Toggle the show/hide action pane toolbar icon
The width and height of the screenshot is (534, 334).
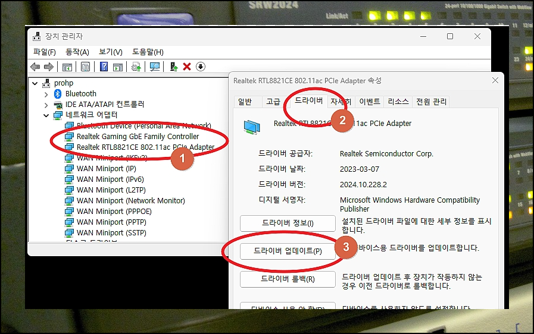click(118, 67)
